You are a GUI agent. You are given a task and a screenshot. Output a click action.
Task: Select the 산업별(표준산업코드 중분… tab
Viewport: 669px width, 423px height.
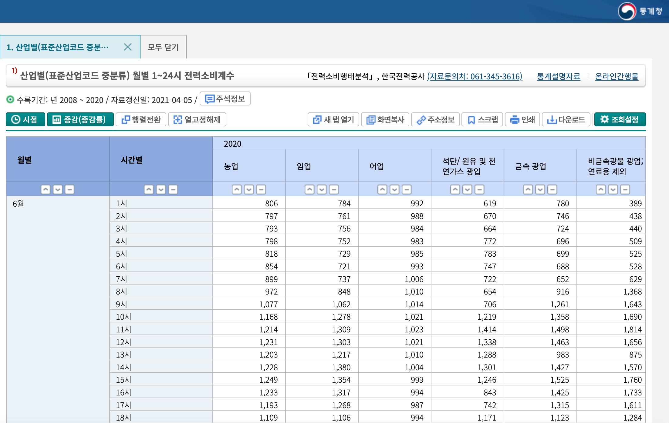pos(58,47)
